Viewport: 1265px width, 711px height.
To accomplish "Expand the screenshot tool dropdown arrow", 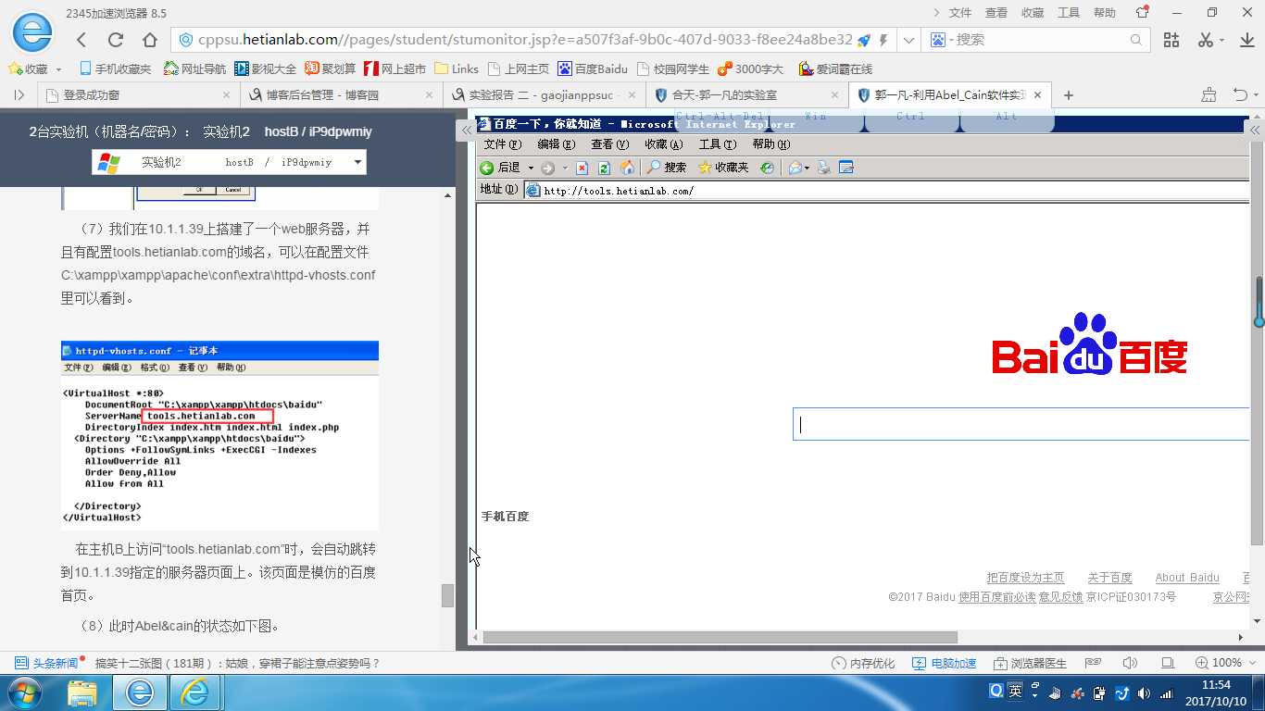I will pos(1221,41).
